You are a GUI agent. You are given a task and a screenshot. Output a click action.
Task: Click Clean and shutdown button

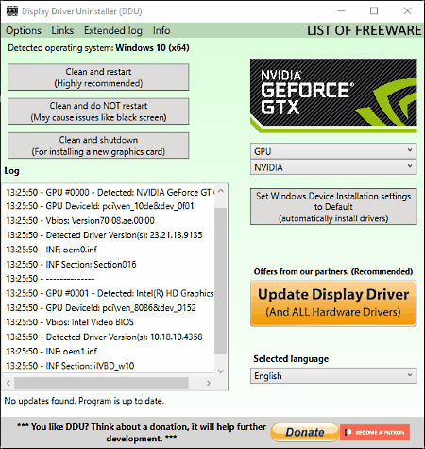tap(98, 146)
